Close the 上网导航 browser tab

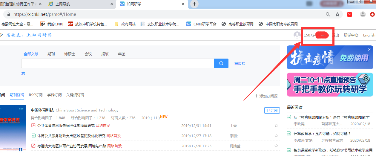[x=112, y=4]
